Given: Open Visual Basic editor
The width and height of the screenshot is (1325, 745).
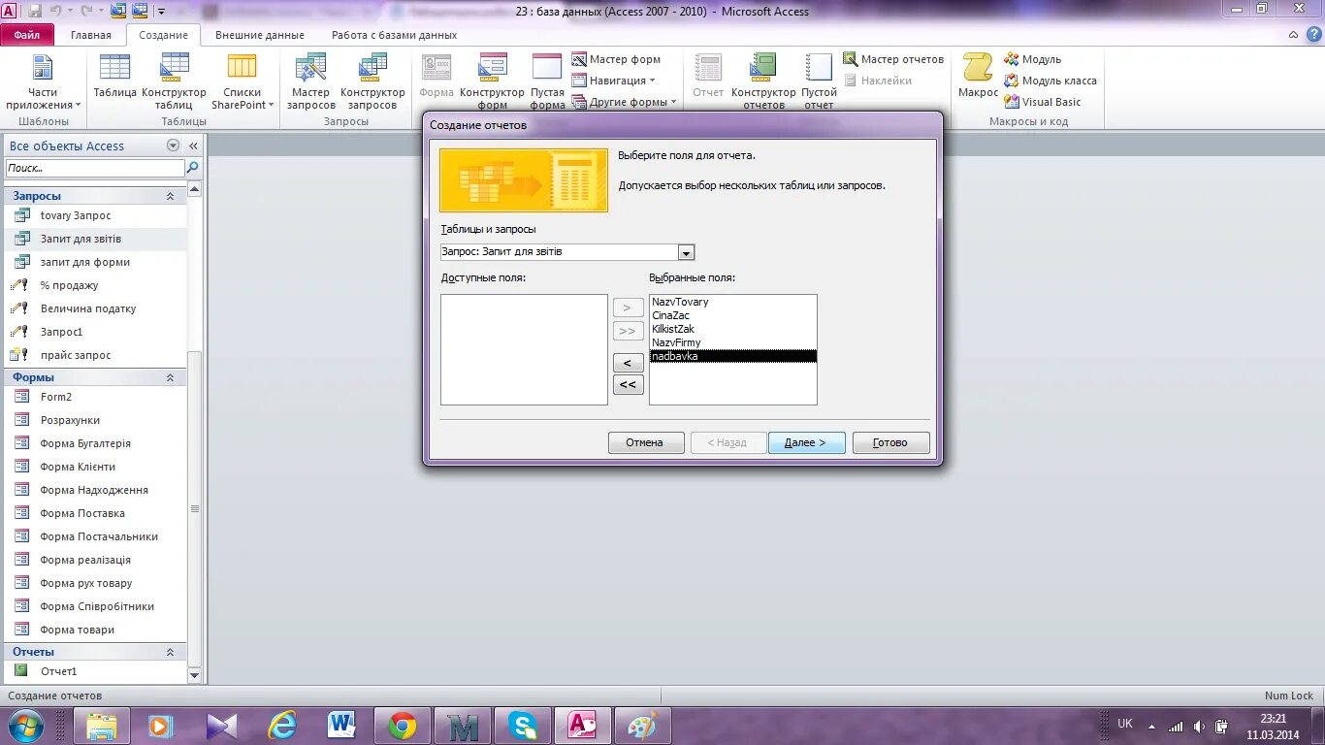Looking at the screenshot, I should click(x=1042, y=102).
